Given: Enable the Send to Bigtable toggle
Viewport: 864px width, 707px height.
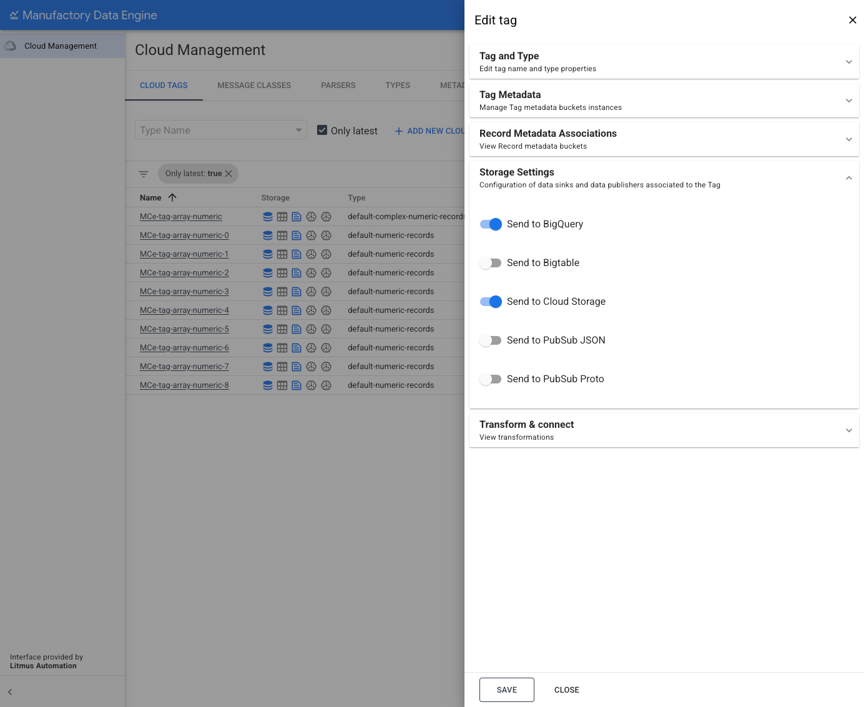Looking at the screenshot, I should [491, 263].
